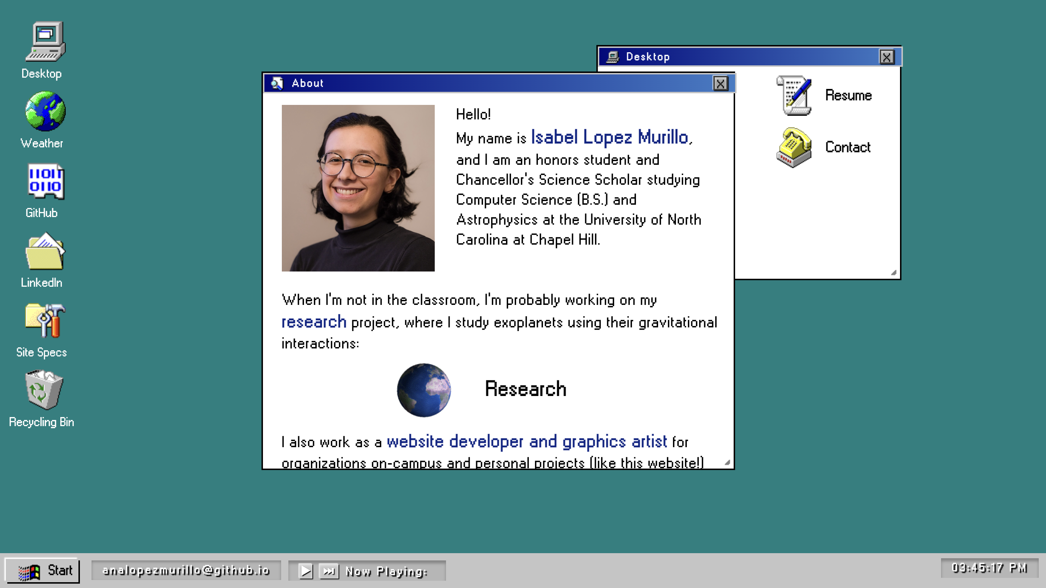Open the LinkedIn folder icon
This screenshot has height=588, width=1046.
coord(45,251)
